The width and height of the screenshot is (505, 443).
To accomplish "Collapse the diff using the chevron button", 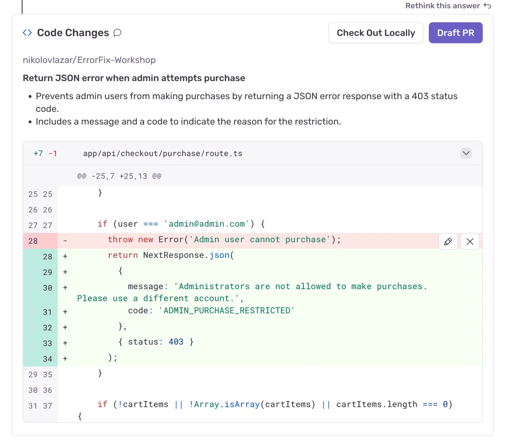I will tap(465, 153).
